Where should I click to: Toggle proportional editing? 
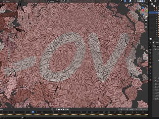68,1
